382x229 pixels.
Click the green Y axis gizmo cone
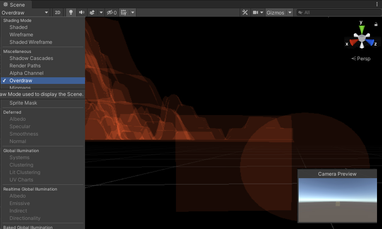click(362, 29)
